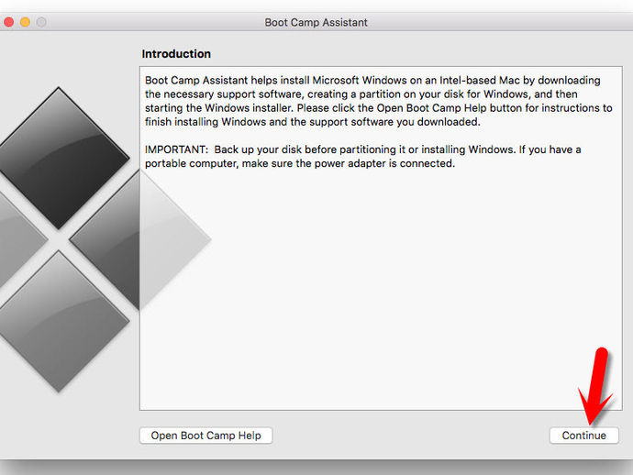
Task: Click the disabled gray zoom button
Action: tap(41, 22)
